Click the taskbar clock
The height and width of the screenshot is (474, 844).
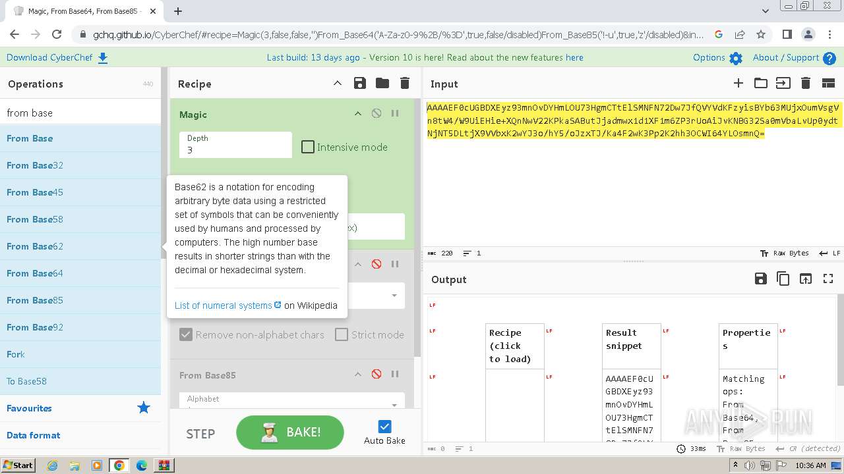tap(810, 465)
